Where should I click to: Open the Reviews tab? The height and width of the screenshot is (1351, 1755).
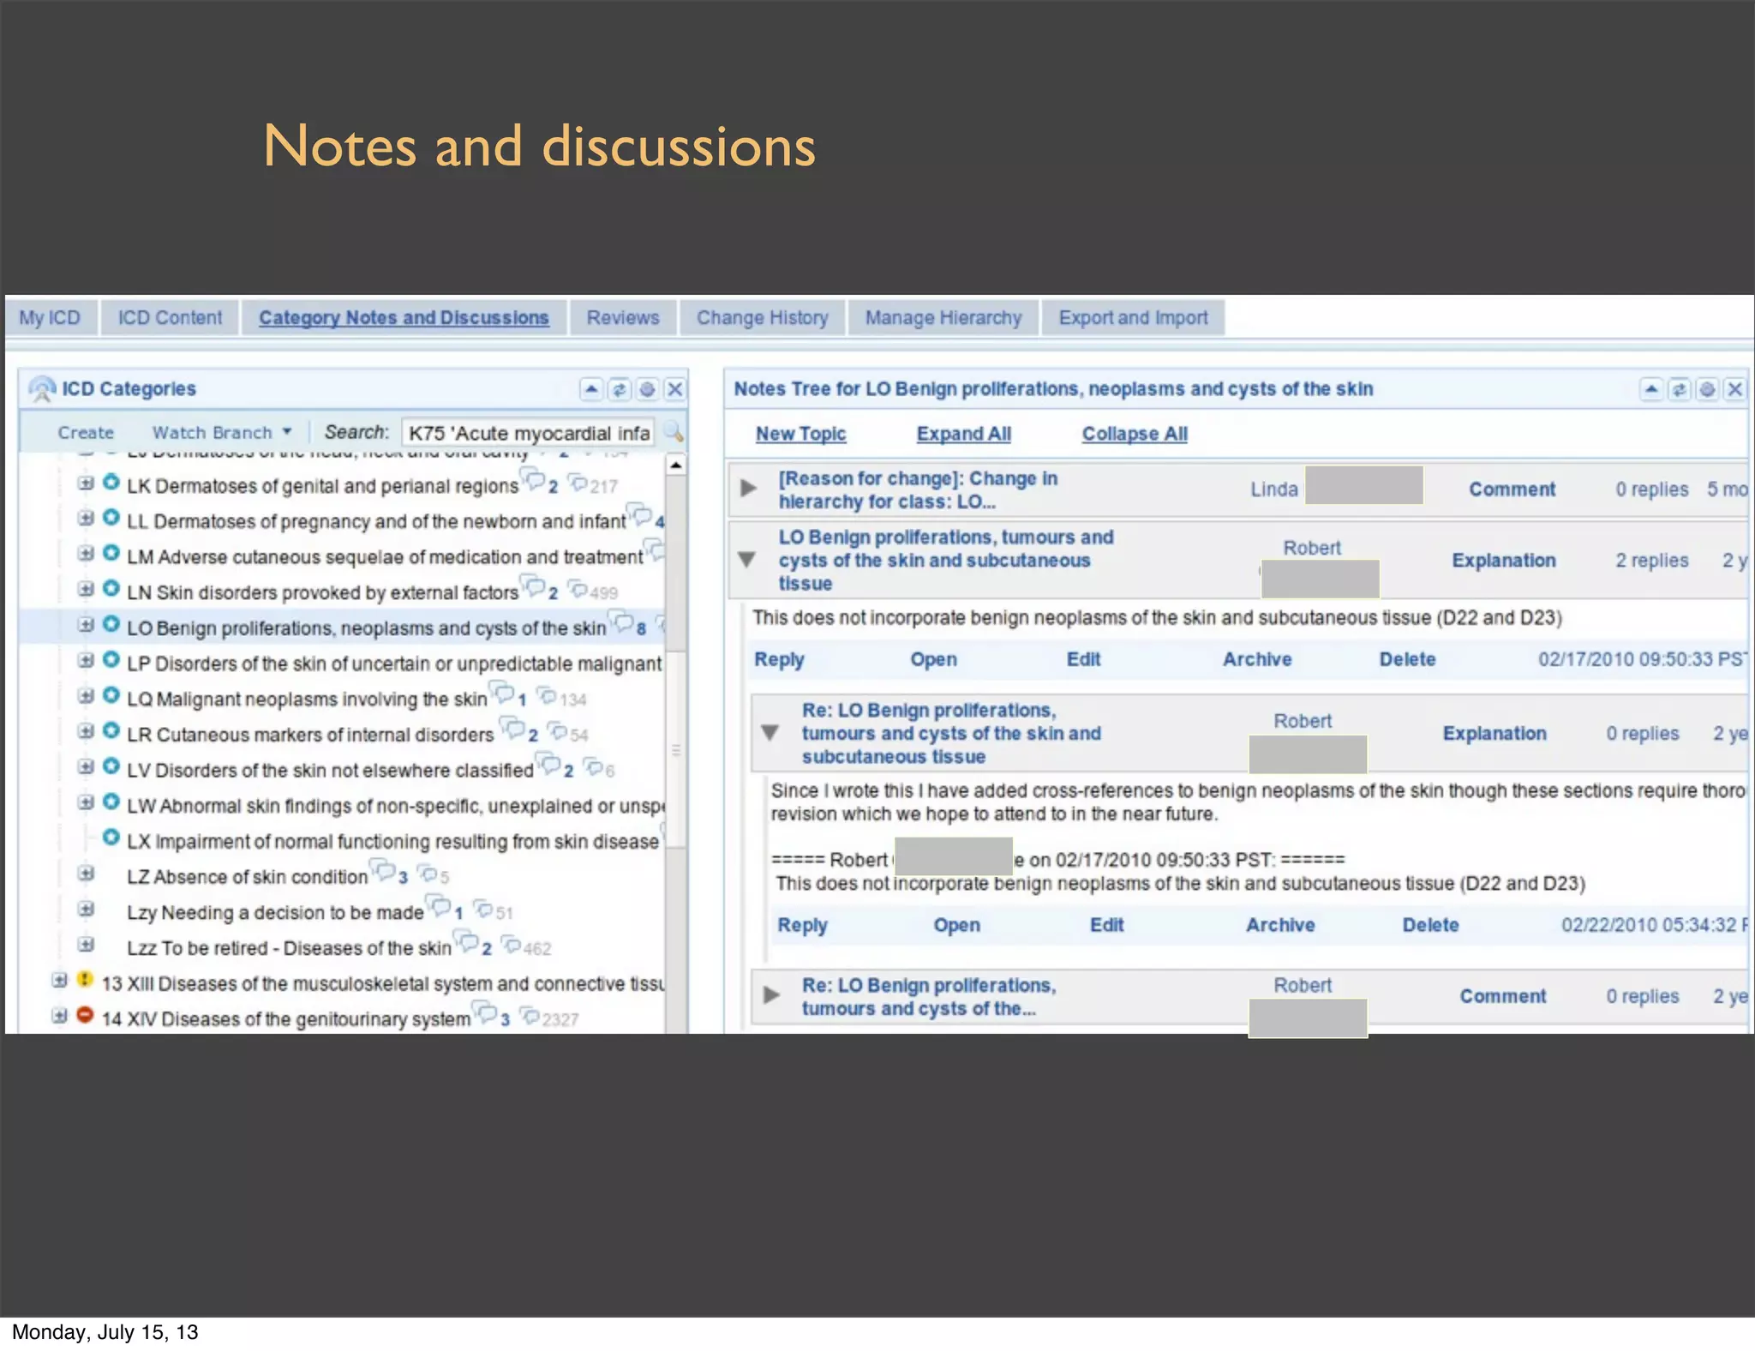coord(623,318)
